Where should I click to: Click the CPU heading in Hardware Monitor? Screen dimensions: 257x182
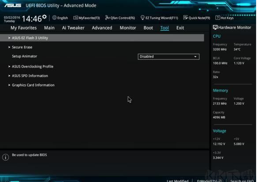tap(217, 36)
